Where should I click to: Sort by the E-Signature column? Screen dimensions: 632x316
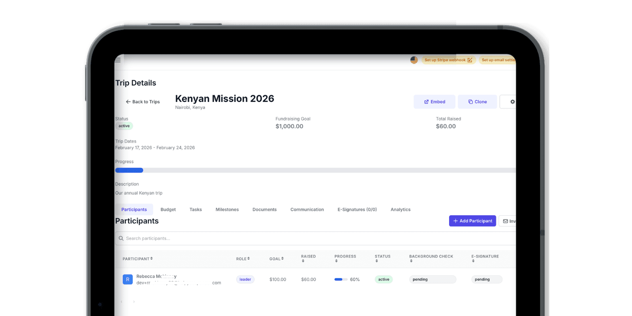[x=485, y=258]
